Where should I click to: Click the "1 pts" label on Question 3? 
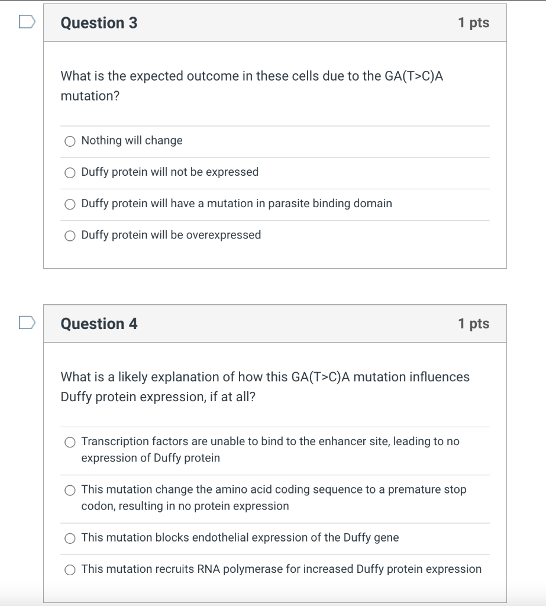coord(474,23)
